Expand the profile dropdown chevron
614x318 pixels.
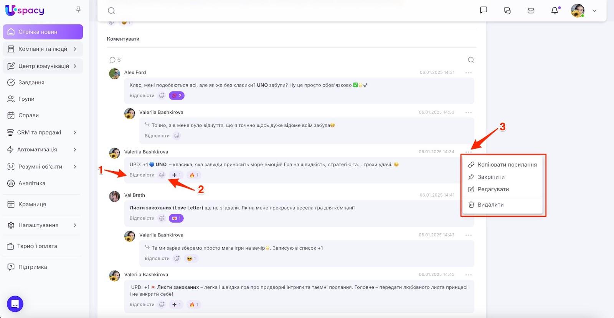pos(594,11)
